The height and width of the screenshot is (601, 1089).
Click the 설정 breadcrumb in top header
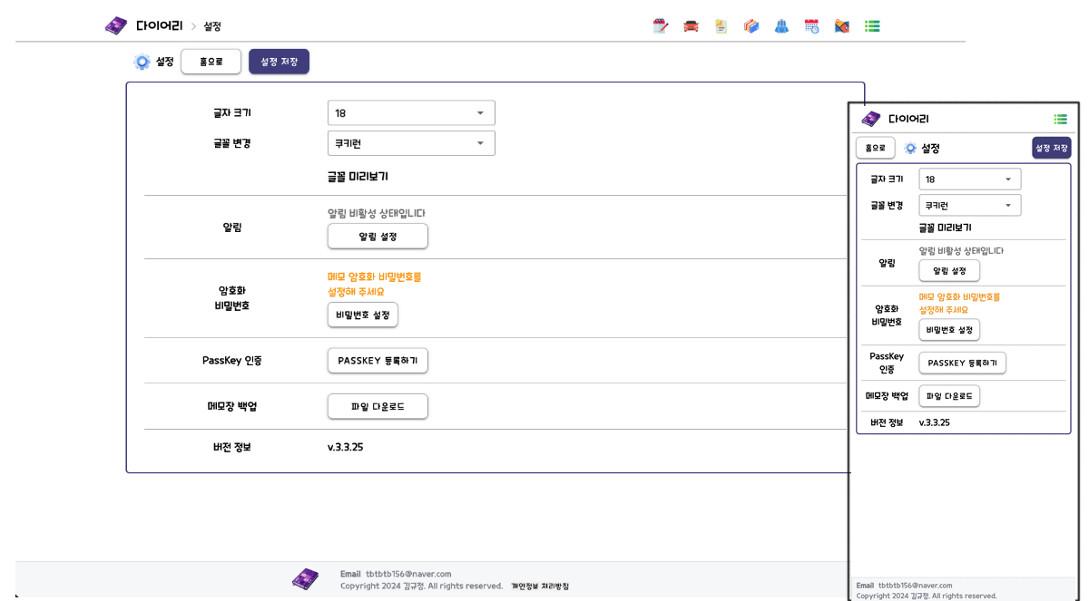coord(212,26)
